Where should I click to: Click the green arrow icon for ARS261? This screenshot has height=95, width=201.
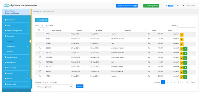[x=185, y=77]
